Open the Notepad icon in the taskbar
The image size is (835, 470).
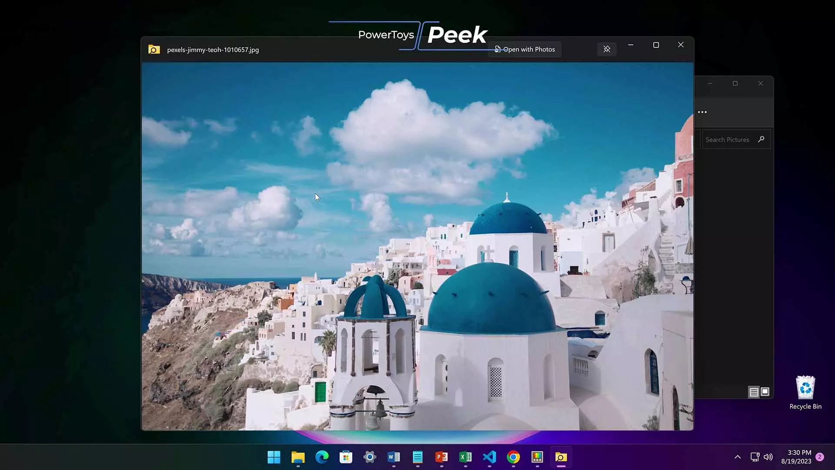(x=417, y=457)
